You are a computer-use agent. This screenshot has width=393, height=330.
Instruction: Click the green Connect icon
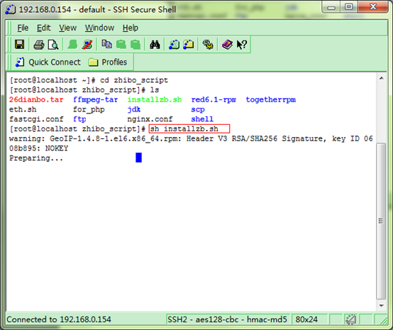pos(72,45)
